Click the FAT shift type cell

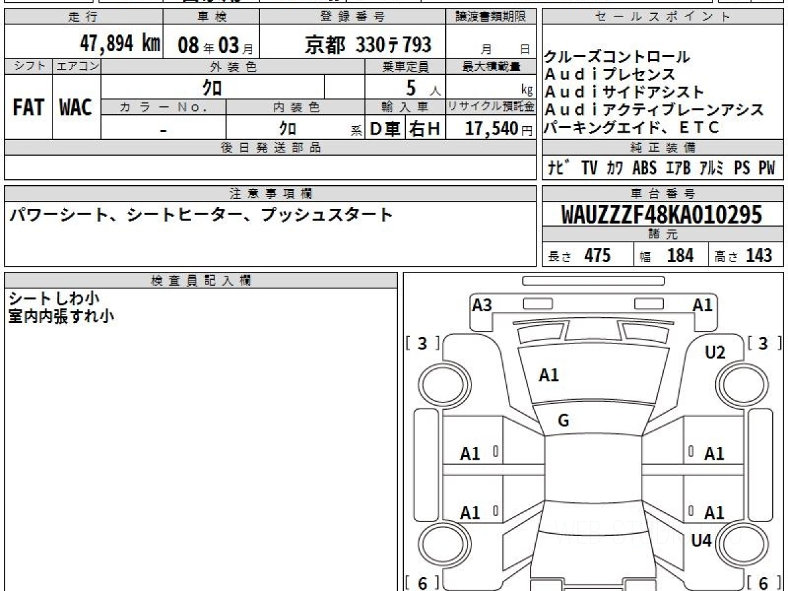(x=28, y=108)
